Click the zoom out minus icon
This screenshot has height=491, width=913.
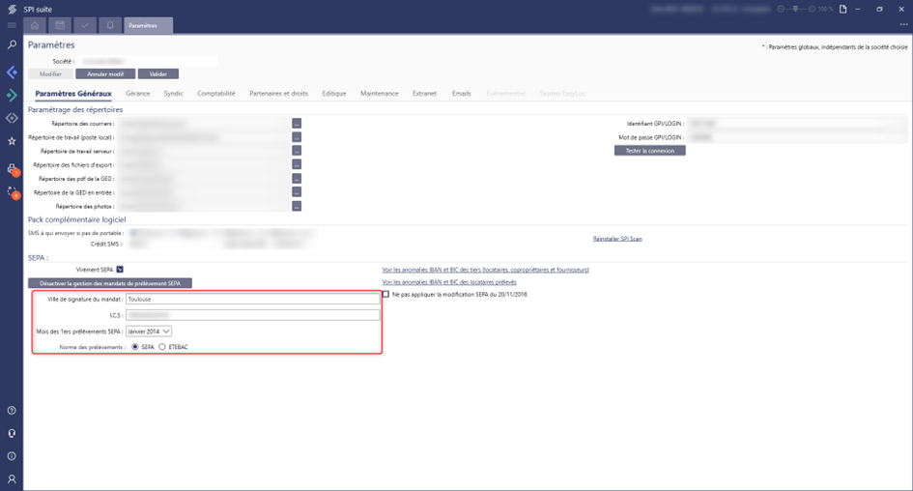[781, 10]
